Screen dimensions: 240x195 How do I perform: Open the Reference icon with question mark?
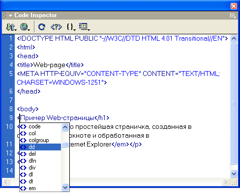56,27
